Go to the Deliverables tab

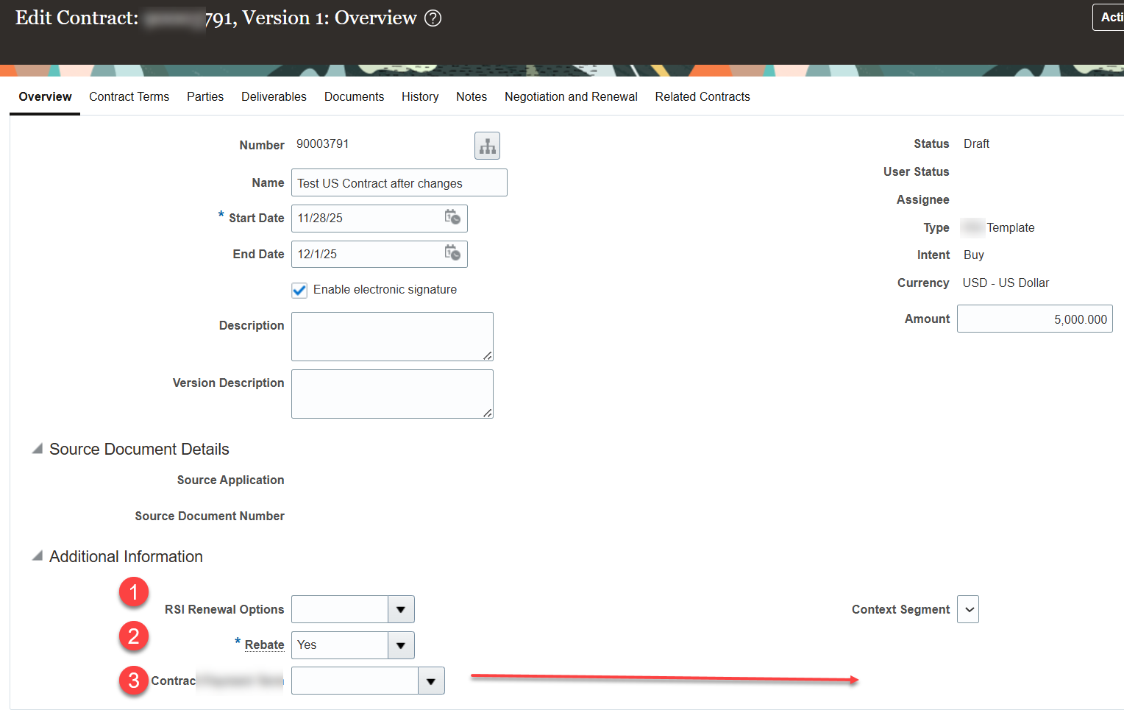(274, 97)
